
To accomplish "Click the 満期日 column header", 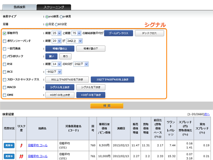I will [x=121, y=129].
